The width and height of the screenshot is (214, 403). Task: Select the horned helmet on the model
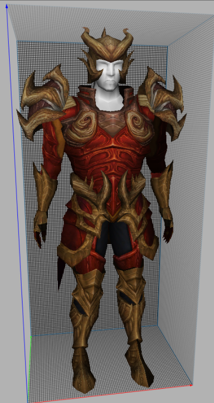pos(107,49)
